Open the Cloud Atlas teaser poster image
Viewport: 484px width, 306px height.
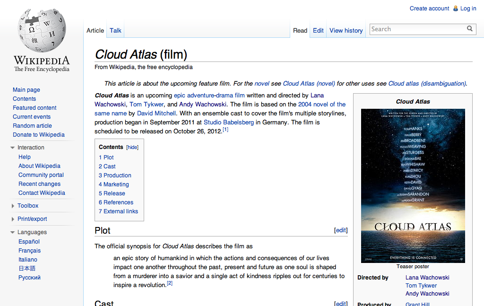point(413,185)
